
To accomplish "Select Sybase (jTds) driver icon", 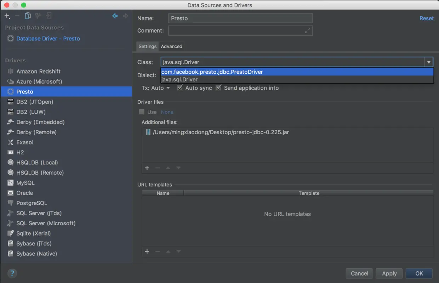I will (11, 244).
